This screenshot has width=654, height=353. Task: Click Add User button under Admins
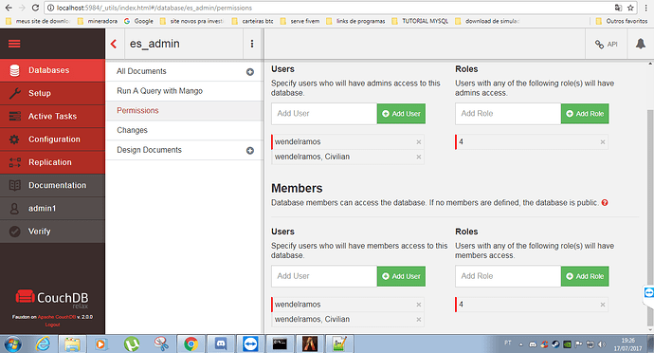(x=401, y=114)
